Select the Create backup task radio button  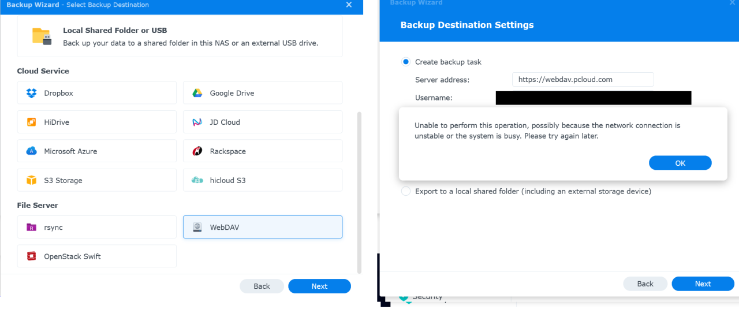click(406, 62)
